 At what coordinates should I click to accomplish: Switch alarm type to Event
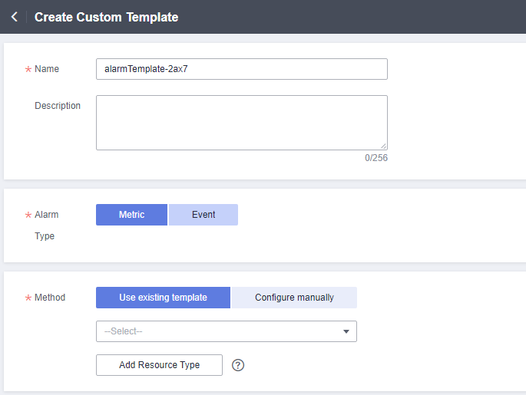coord(203,215)
